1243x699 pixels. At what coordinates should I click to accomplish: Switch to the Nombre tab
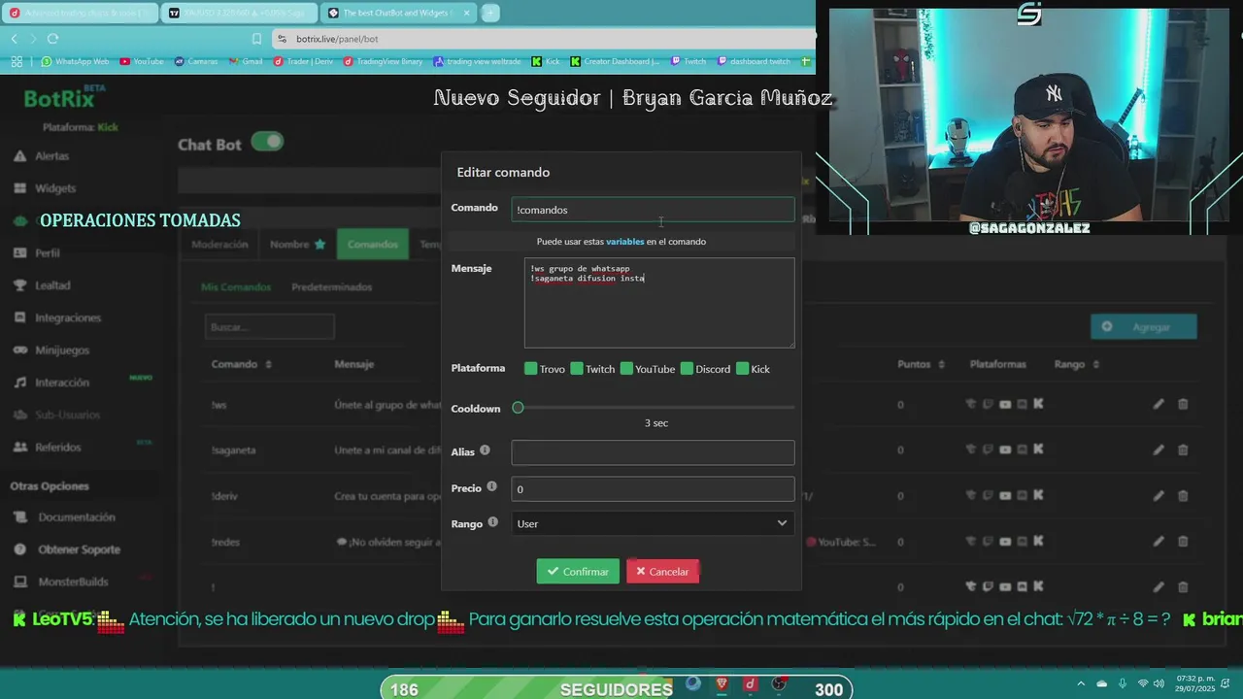point(297,245)
